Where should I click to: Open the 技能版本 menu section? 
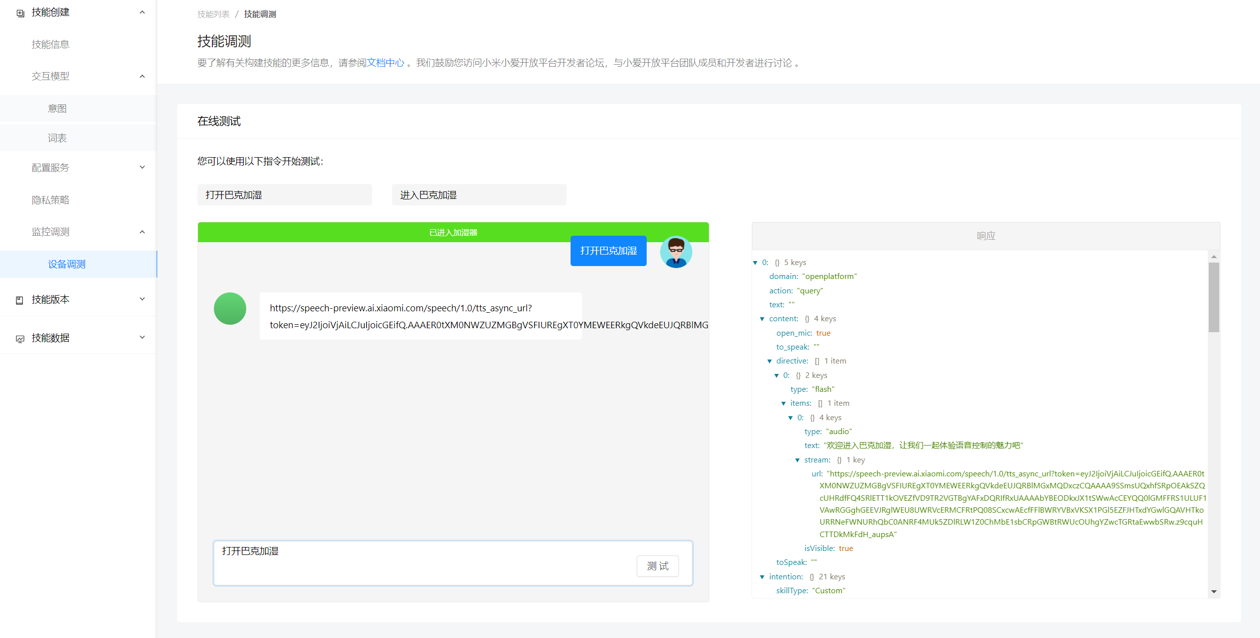(79, 299)
